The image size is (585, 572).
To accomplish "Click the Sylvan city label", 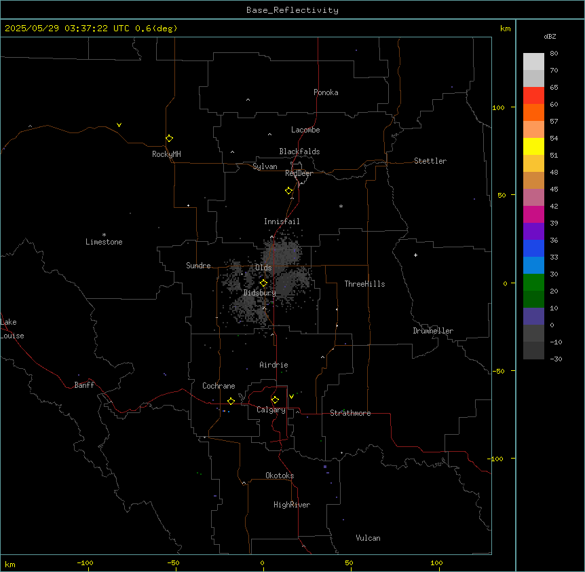I will pos(265,166).
